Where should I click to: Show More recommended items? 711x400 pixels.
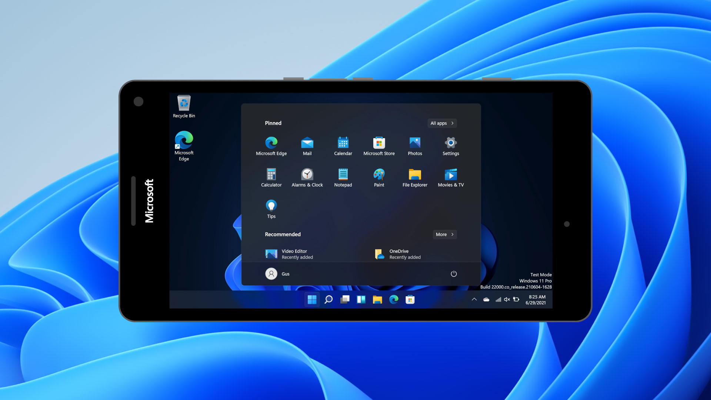[x=444, y=234]
